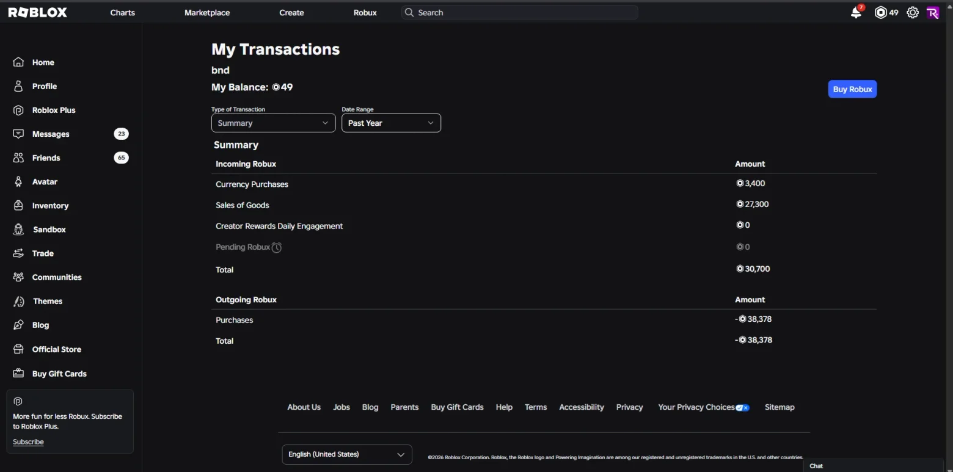The image size is (953, 472).
Task: Open the Type of Transaction dropdown
Action: (274, 123)
